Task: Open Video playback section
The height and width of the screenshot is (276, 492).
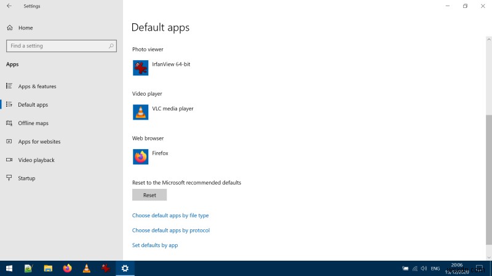Action: (36, 160)
